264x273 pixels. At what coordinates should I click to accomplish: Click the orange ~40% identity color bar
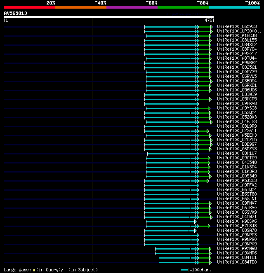81,7
